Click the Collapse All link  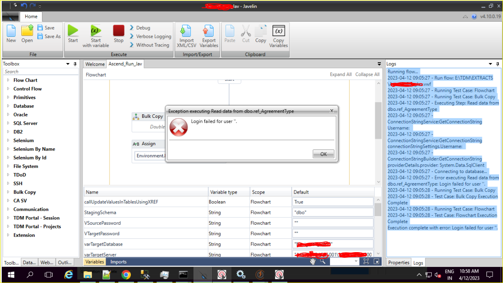367,74
